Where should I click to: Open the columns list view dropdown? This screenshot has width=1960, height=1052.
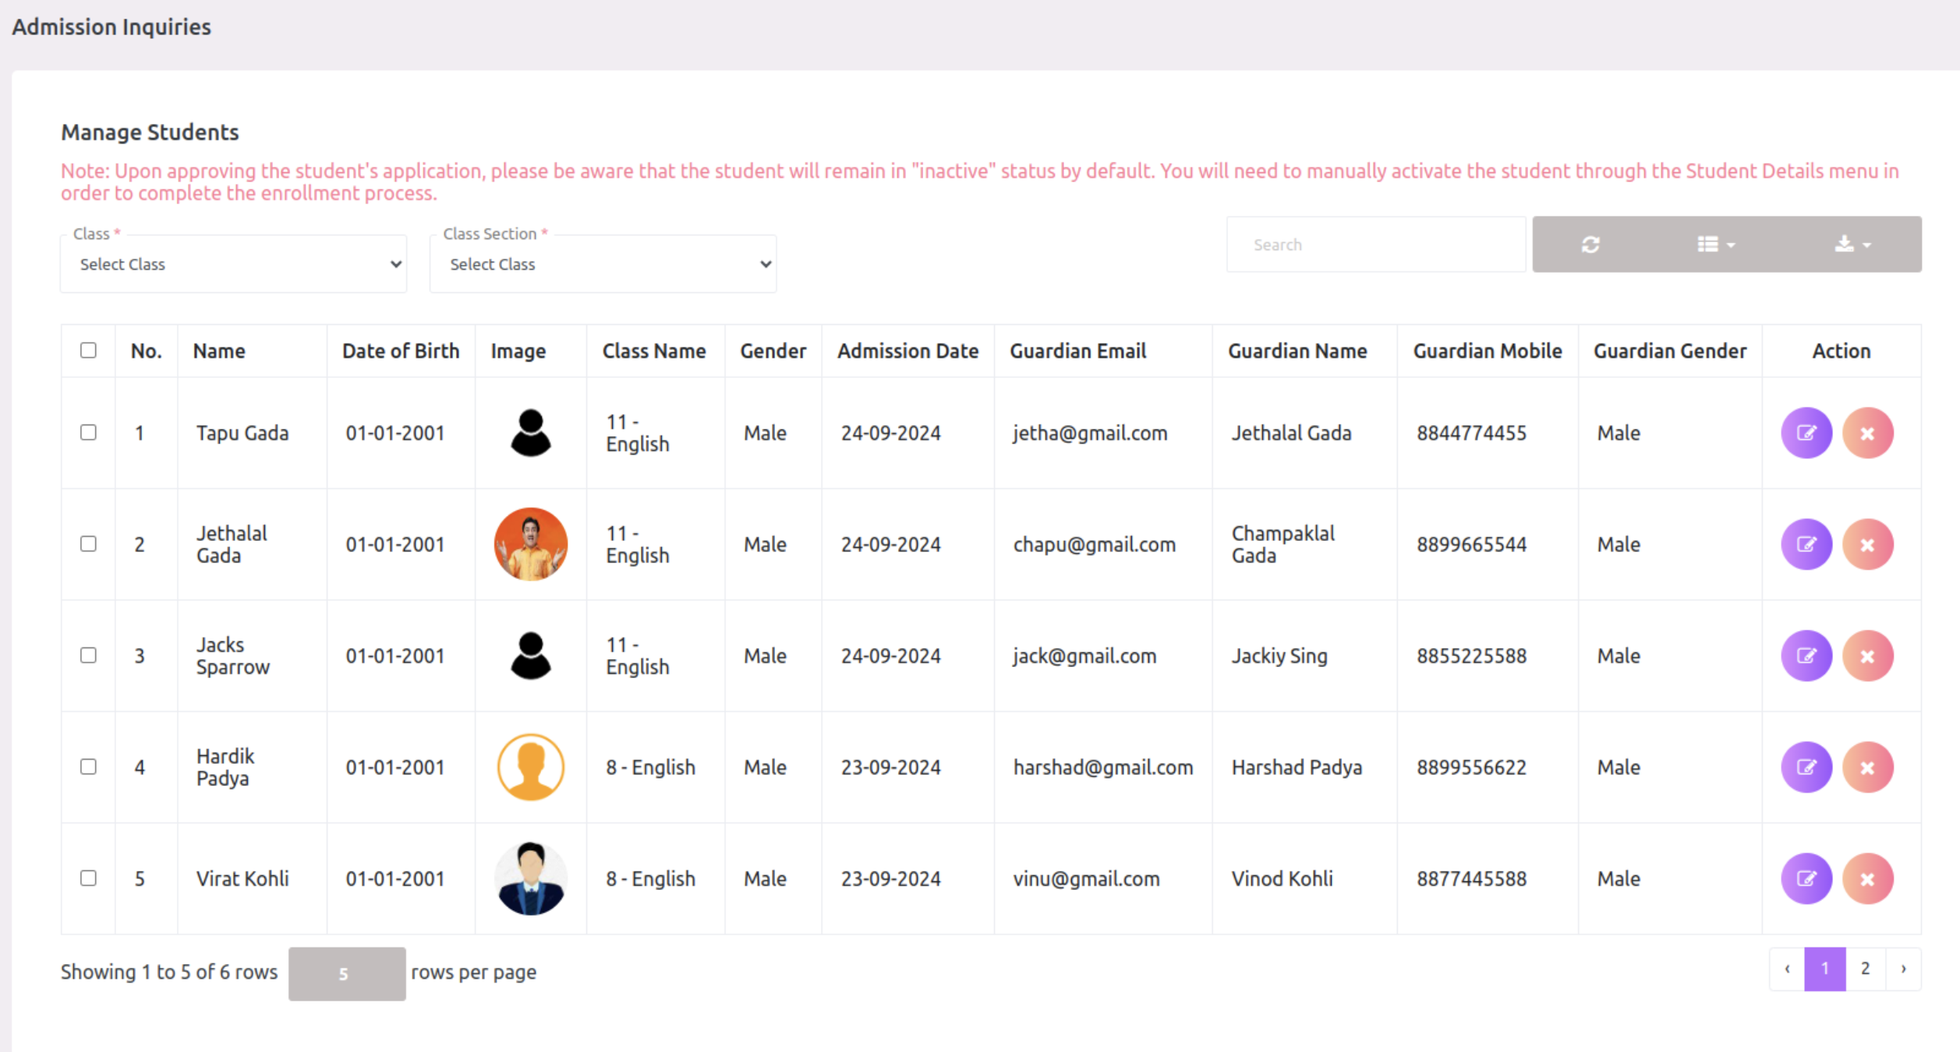pos(1715,245)
